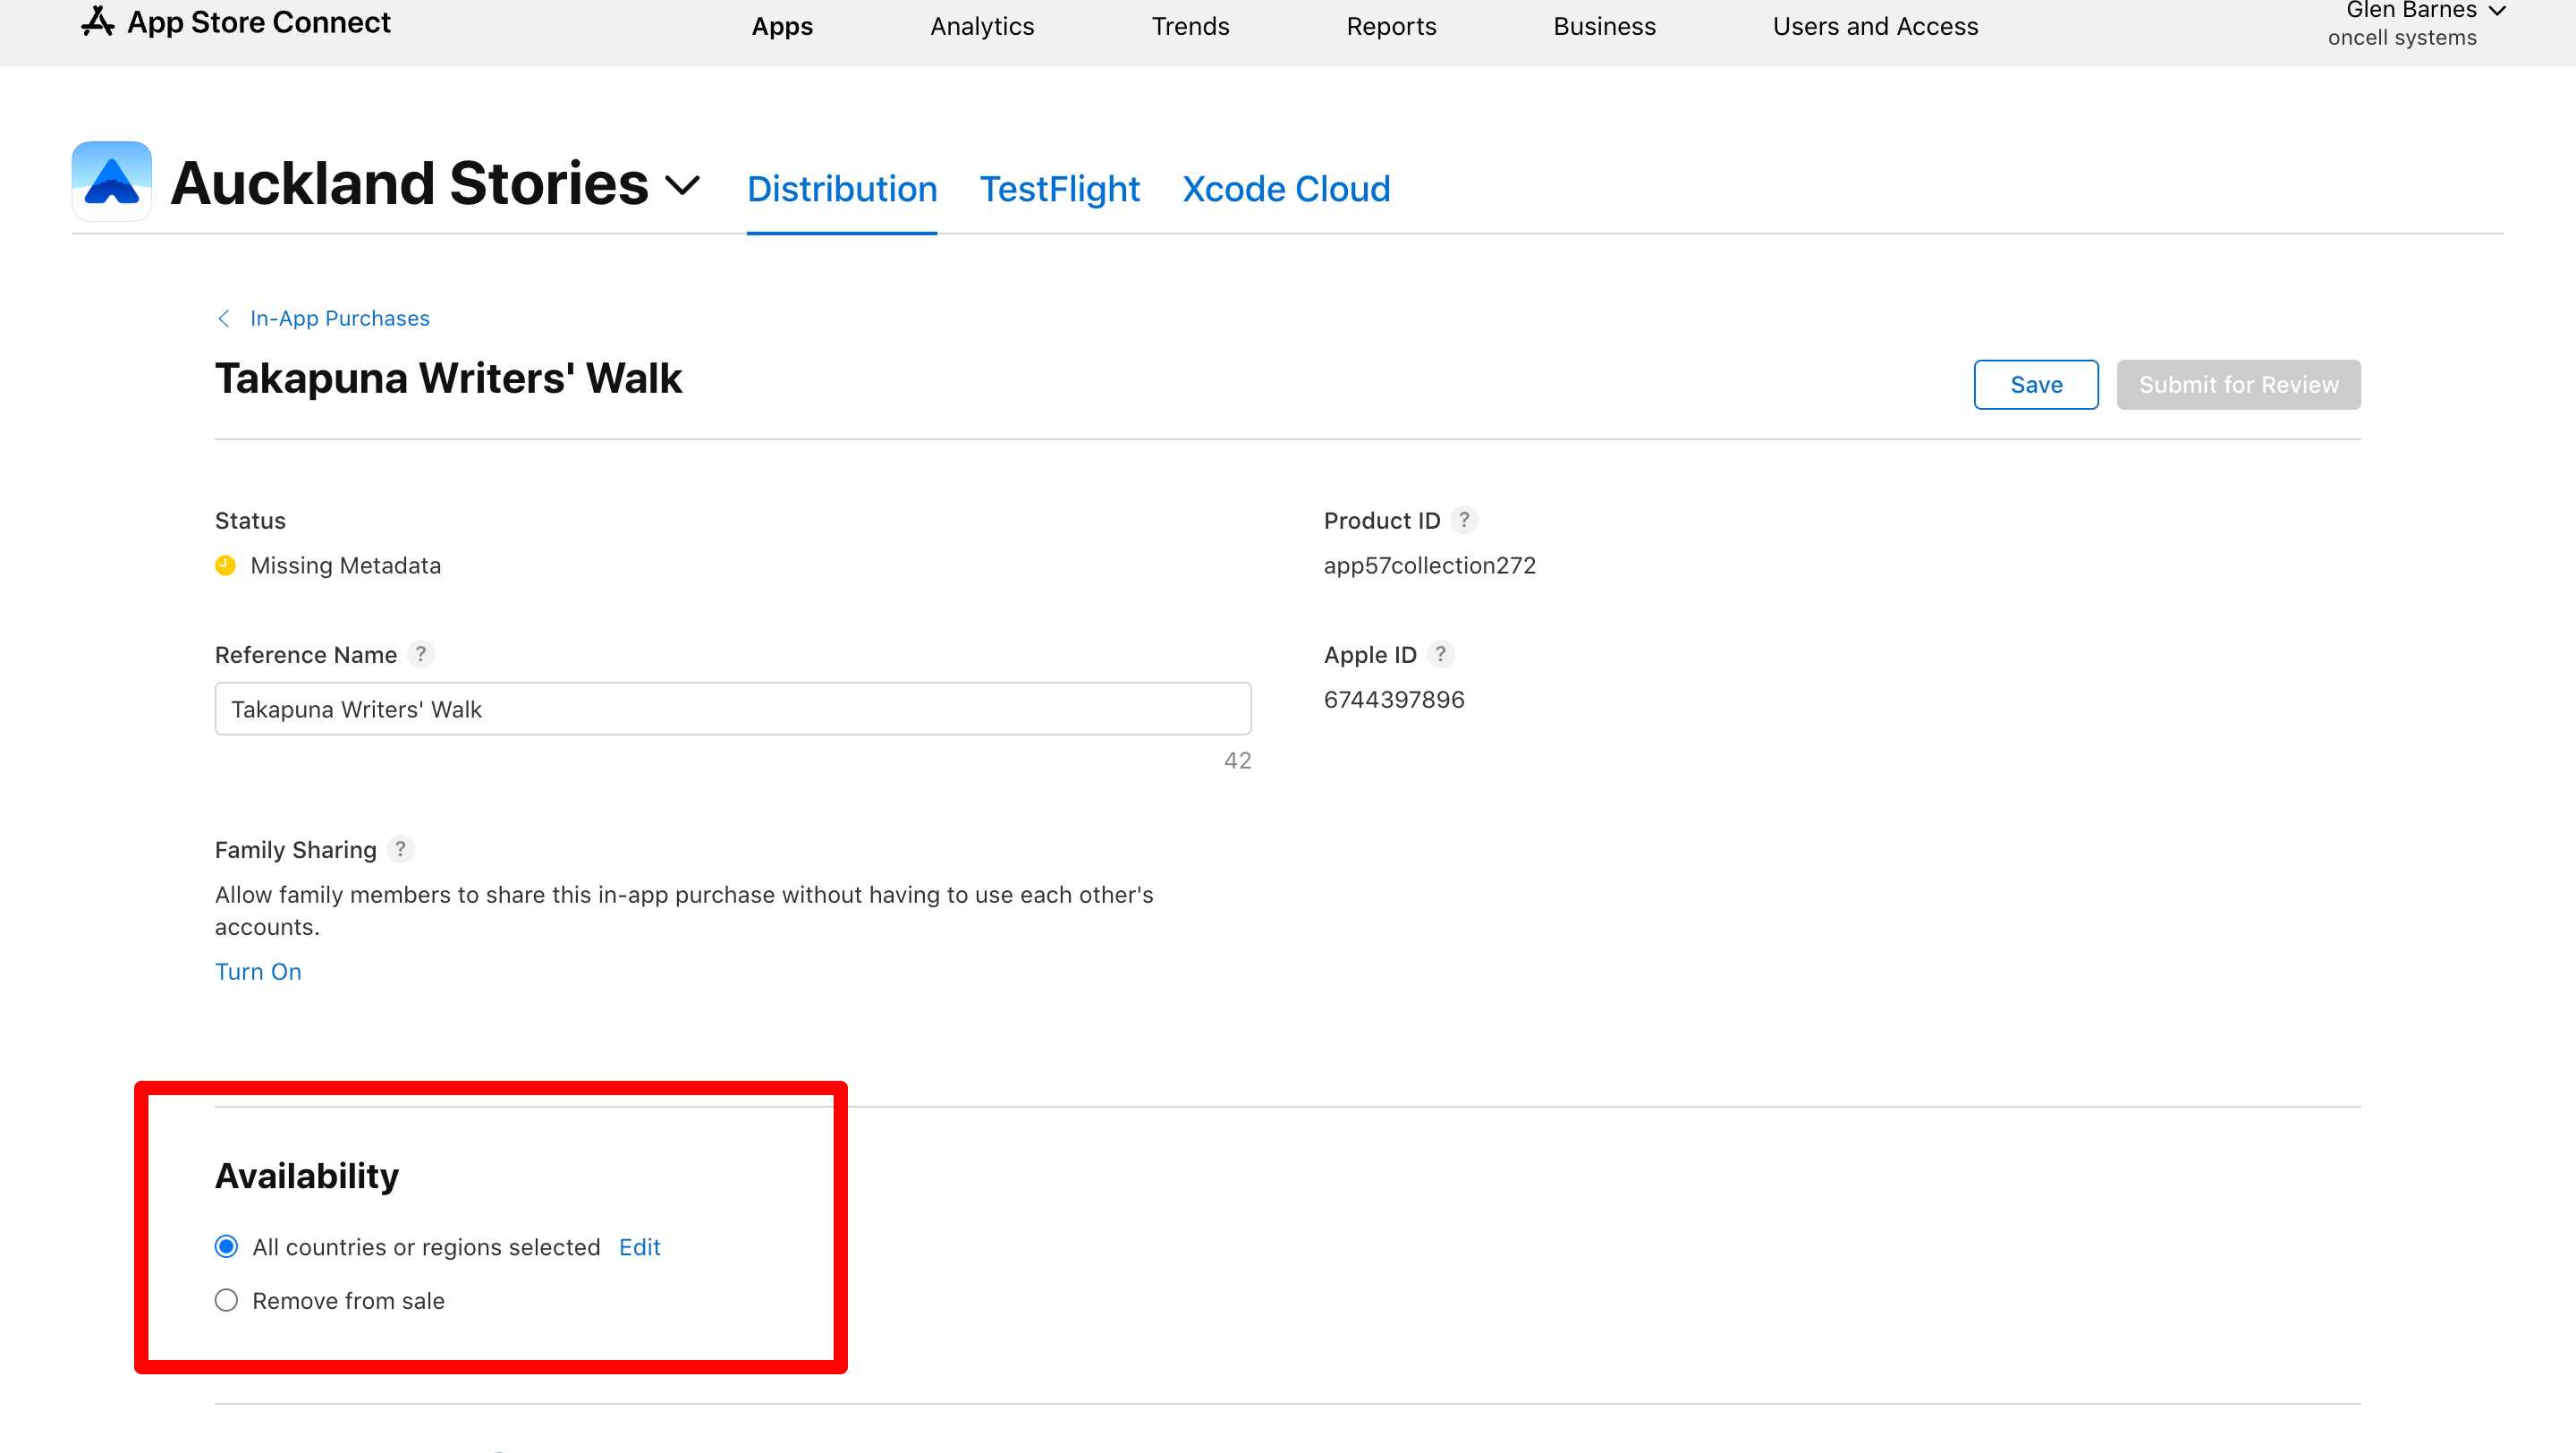Open Family Sharing help question mark
The image size is (2576, 1453).
[400, 849]
